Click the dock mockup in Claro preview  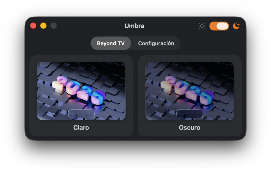pos(81,114)
